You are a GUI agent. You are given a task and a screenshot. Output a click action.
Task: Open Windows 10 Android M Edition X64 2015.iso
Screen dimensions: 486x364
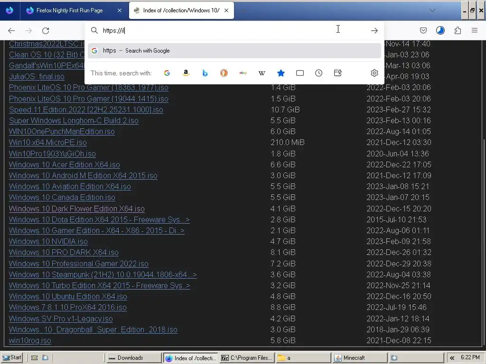coord(83,175)
